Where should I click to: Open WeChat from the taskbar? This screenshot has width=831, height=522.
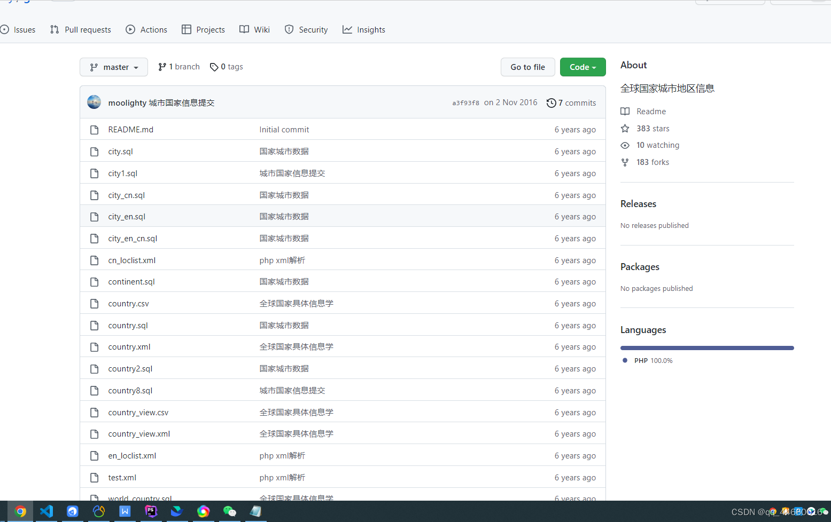[x=230, y=511]
